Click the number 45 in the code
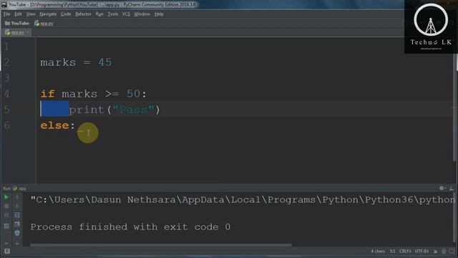Viewport: 458px width, 258px height. [x=105, y=62]
